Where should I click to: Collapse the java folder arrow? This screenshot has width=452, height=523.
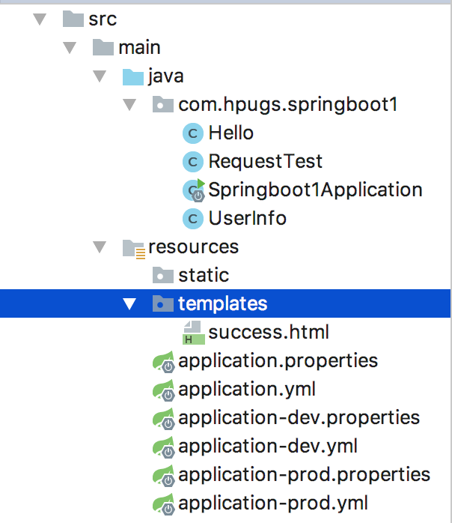[x=100, y=76]
